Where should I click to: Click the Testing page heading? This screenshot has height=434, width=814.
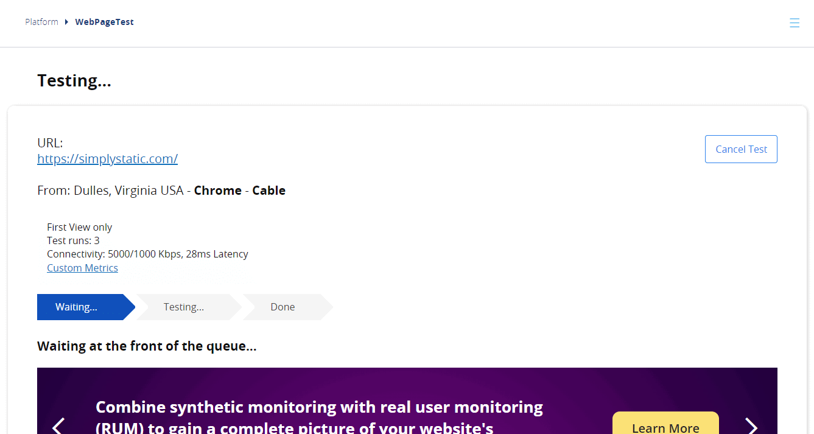click(74, 80)
